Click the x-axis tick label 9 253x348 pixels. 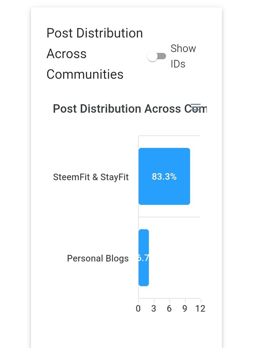[185, 308]
